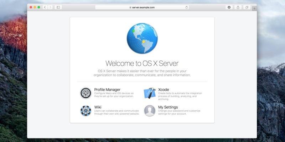Screen dimensions: 285x142
Task: Open the Wiki link
Action: 98,107
